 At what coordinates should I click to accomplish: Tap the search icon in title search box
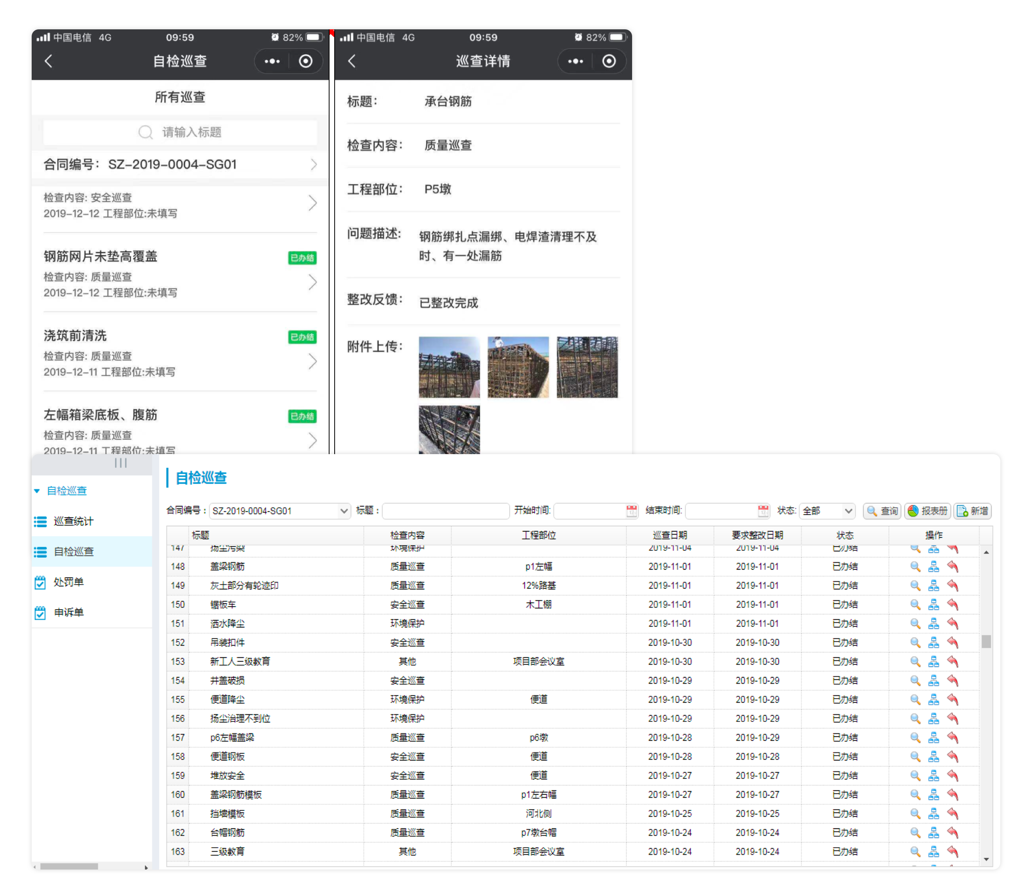click(x=145, y=132)
